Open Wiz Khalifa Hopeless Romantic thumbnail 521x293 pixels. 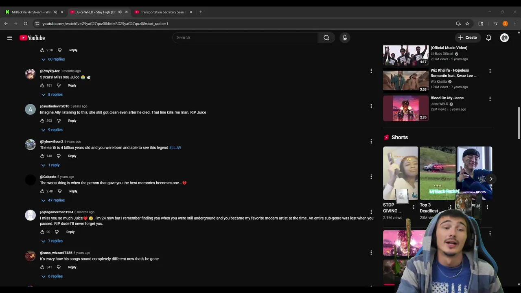[x=406, y=81]
